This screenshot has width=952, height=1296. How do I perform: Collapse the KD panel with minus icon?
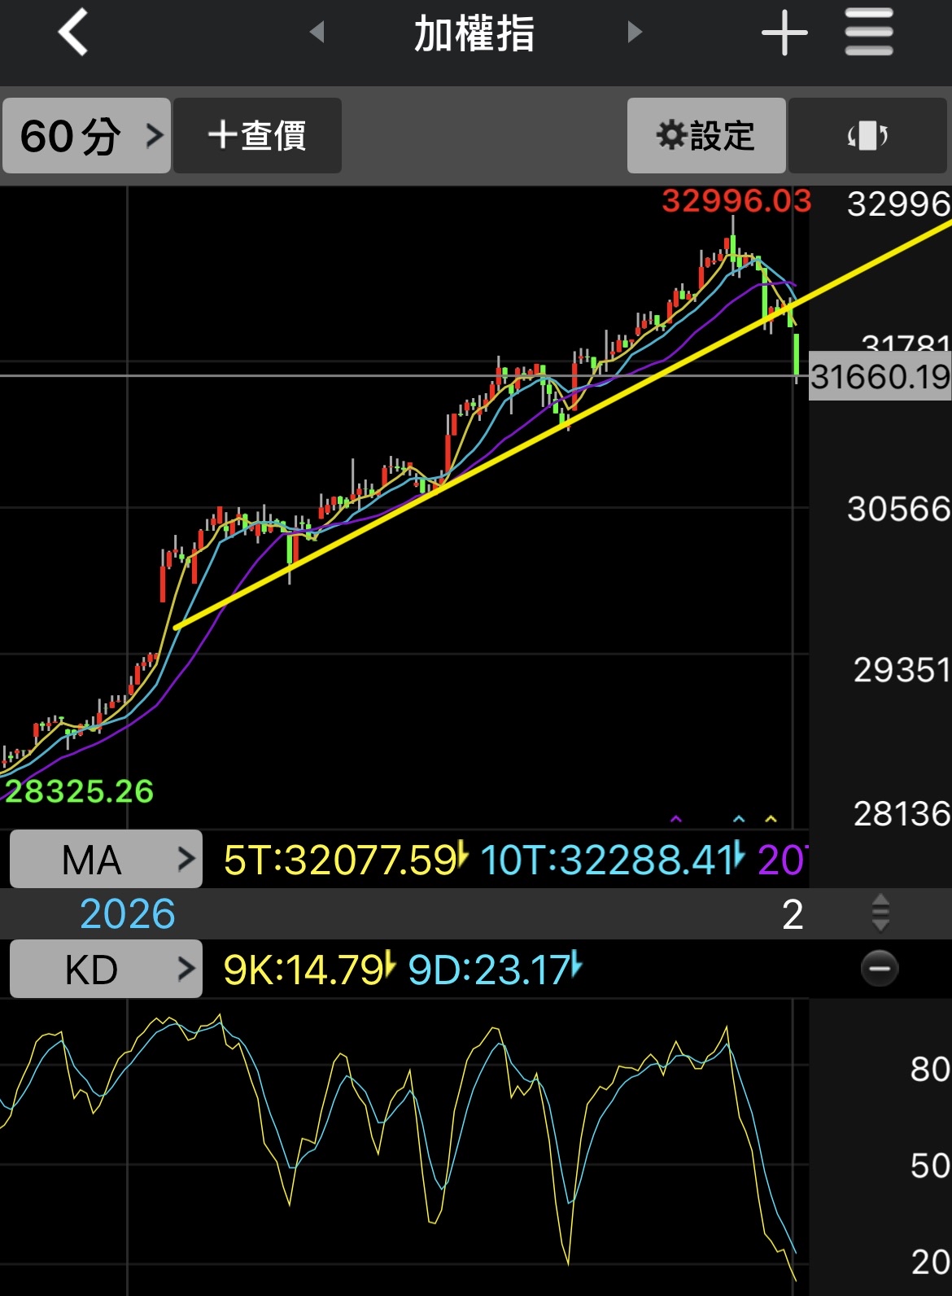[880, 969]
